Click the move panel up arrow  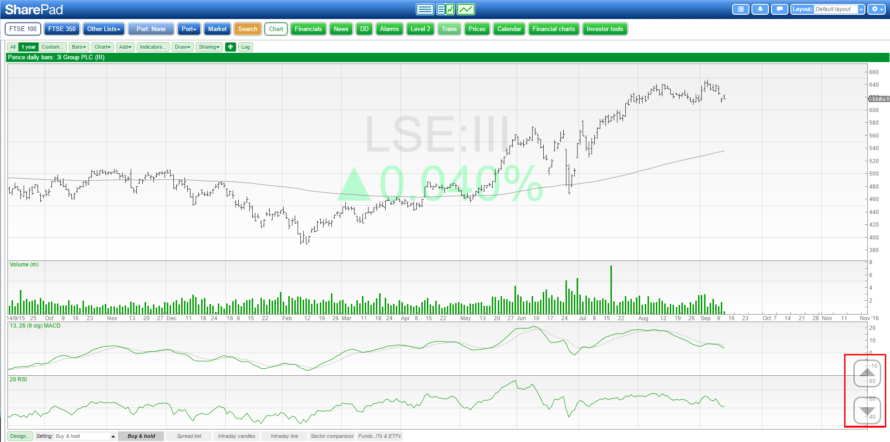click(x=867, y=373)
